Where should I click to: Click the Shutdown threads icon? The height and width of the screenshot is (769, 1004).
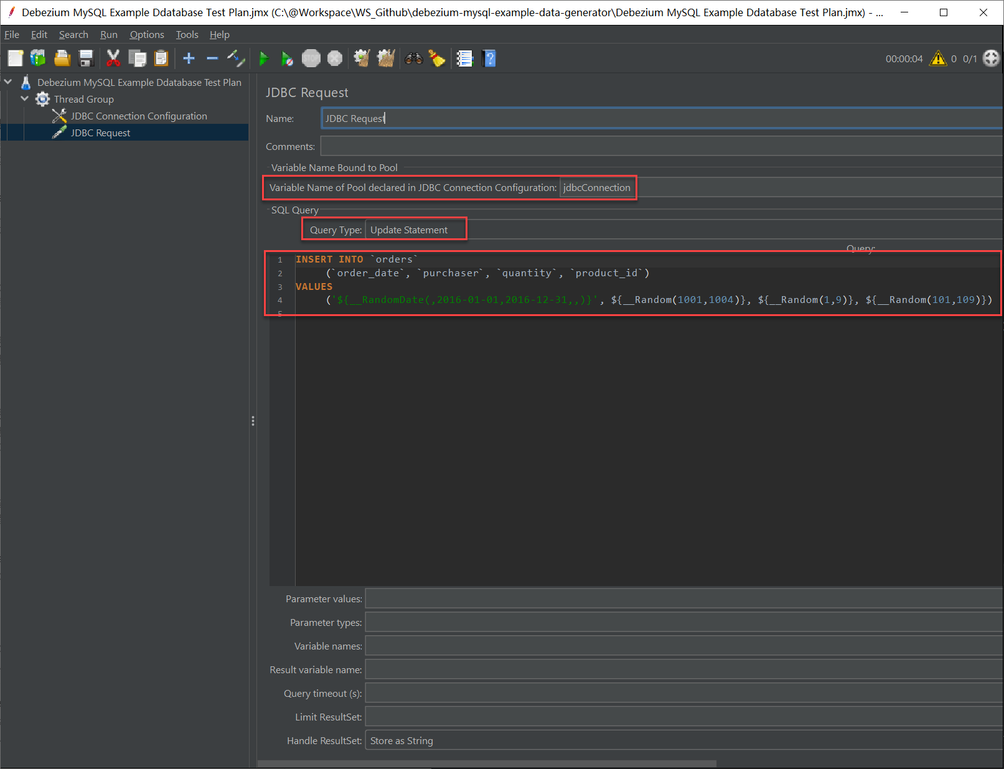(x=335, y=58)
